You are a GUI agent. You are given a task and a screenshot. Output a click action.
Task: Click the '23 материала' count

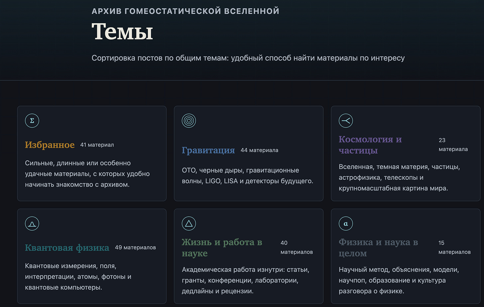point(453,145)
